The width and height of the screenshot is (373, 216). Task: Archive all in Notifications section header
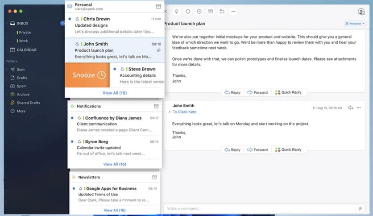tap(156, 106)
